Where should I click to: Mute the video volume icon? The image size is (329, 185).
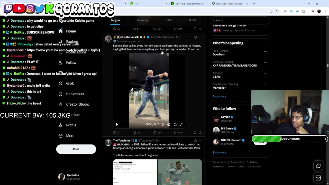point(162,124)
